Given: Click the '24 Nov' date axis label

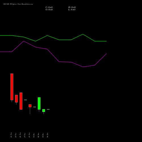Looking at the screenshot, I should 11,135.
